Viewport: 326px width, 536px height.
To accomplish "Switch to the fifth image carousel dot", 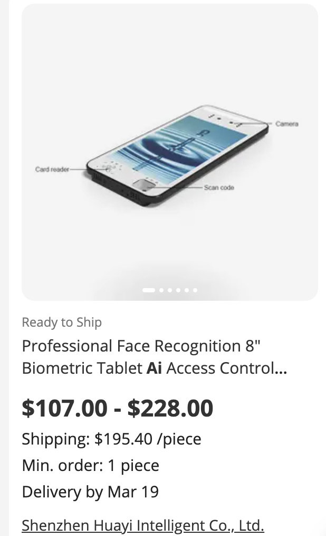I will click(x=187, y=290).
